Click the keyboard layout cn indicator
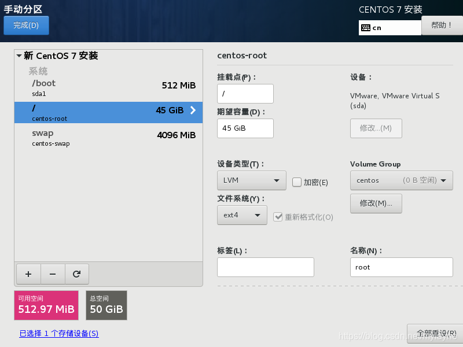The image size is (463, 347). pyautogui.click(x=389, y=27)
